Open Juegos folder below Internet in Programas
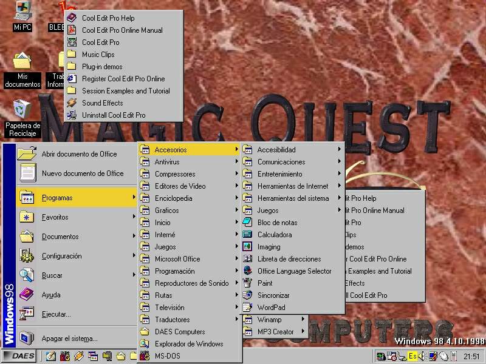This screenshot has height=364, width=486. pyautogui.click(x=190, y=247)
